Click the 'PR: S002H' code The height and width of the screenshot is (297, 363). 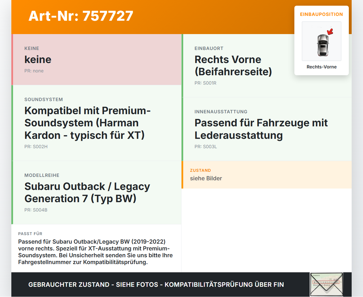[36, 147]
